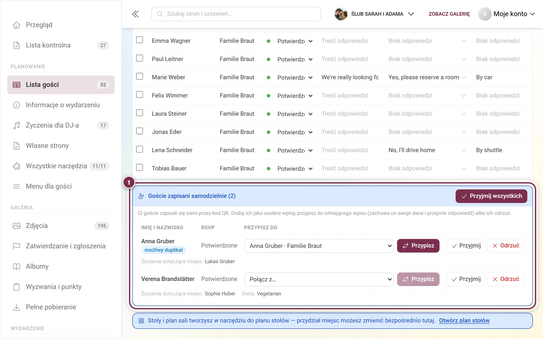The width and height of the screenshot is (543, 339).
Task: Collapse the sidebar with double-chevron icon
Action: coord(135,14)
